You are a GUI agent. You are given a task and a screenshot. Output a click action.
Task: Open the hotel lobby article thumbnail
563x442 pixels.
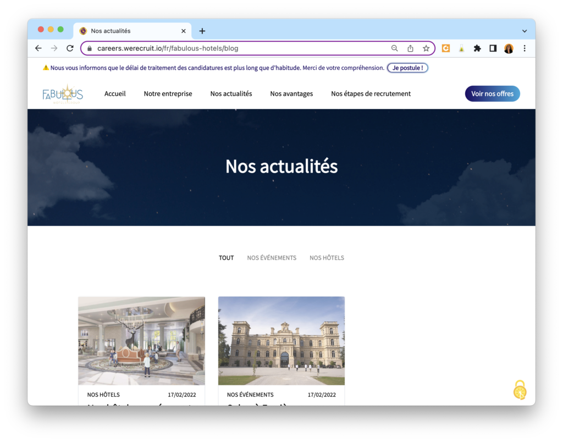(x=141, y=341)
